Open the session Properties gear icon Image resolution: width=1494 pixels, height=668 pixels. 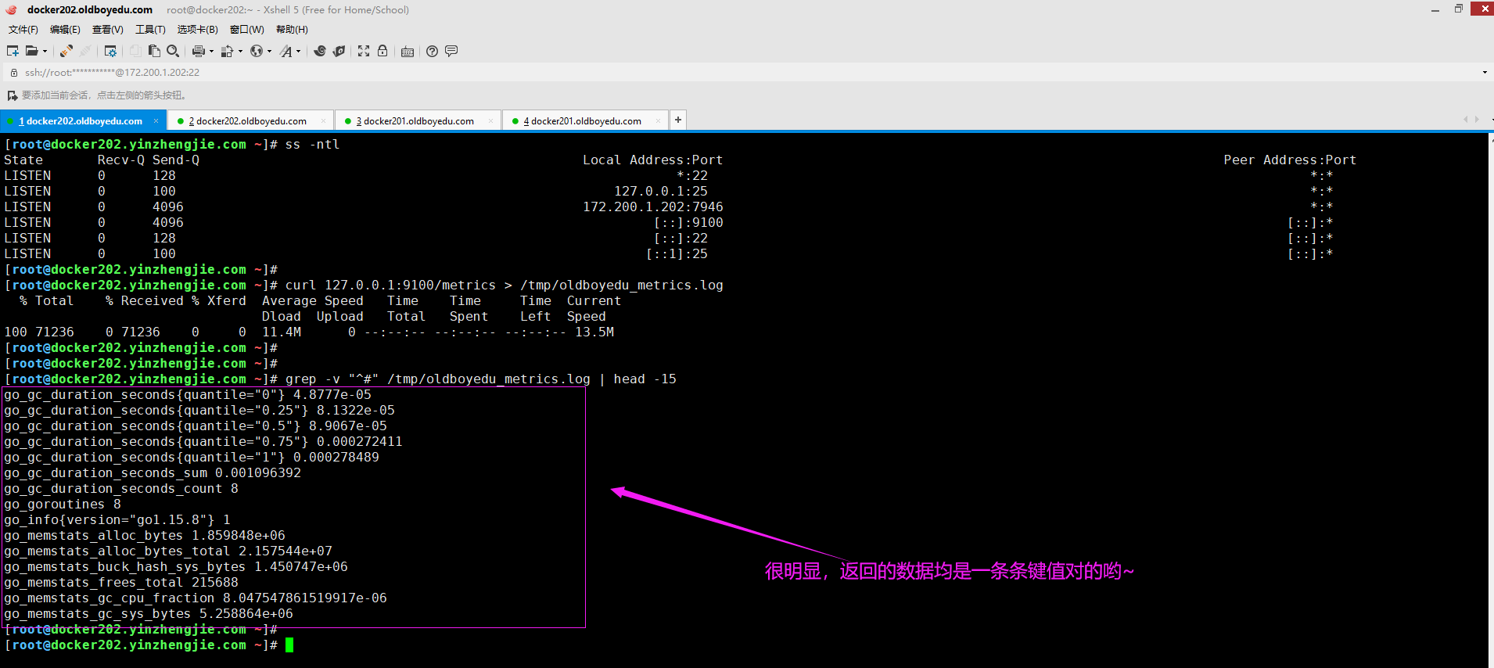click(x=110, y=51)
